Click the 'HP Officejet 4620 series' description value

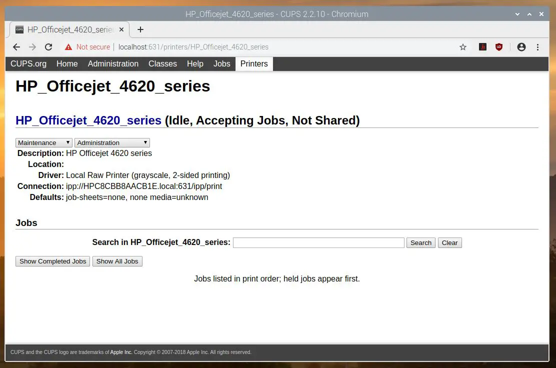coord(109,153)
